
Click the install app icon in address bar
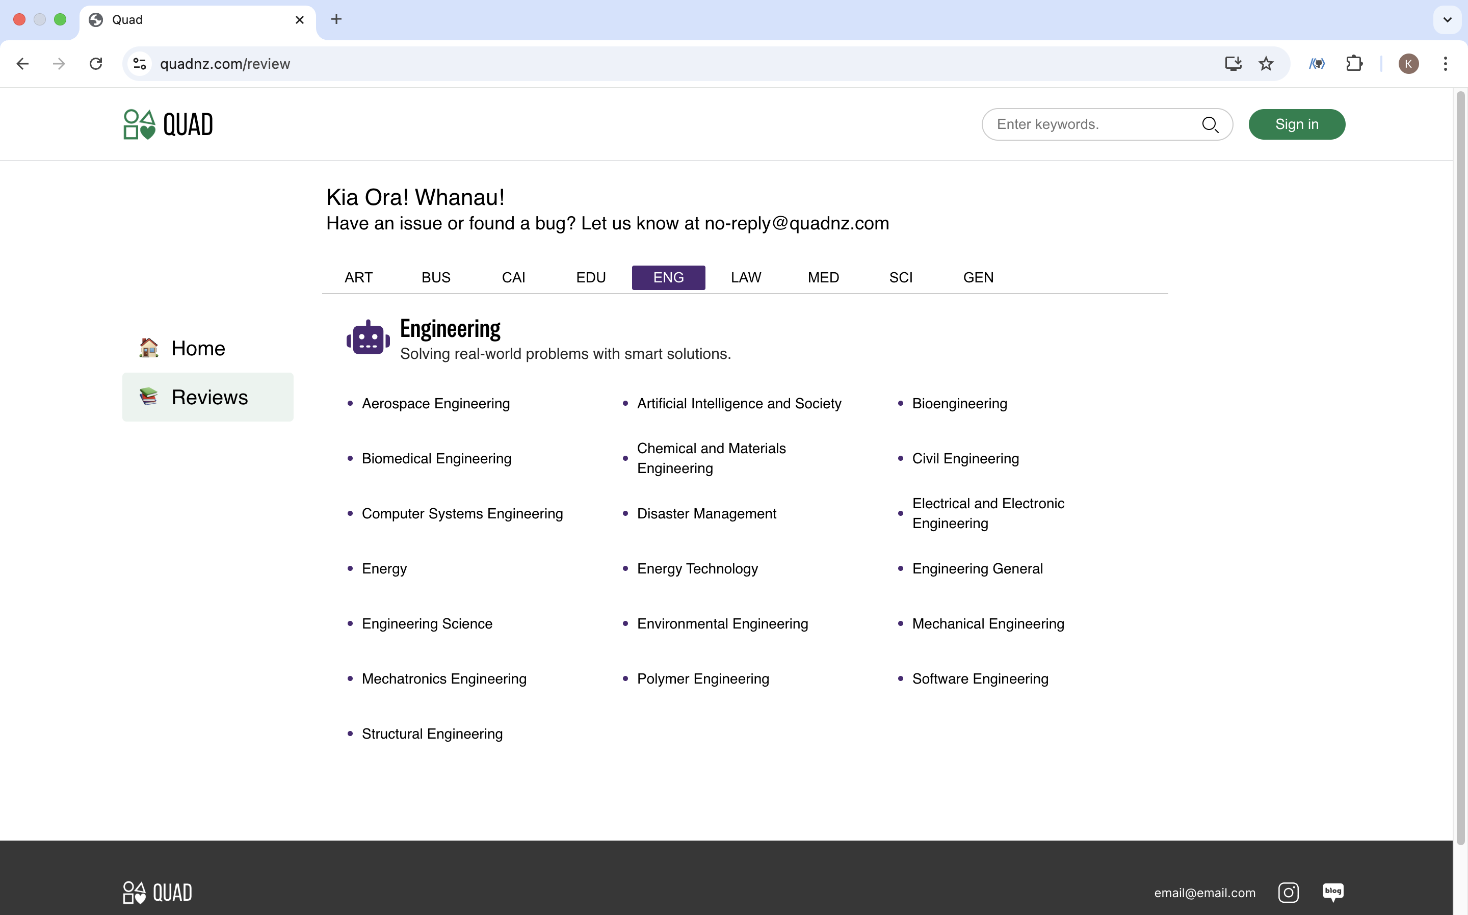(1233, 64)
